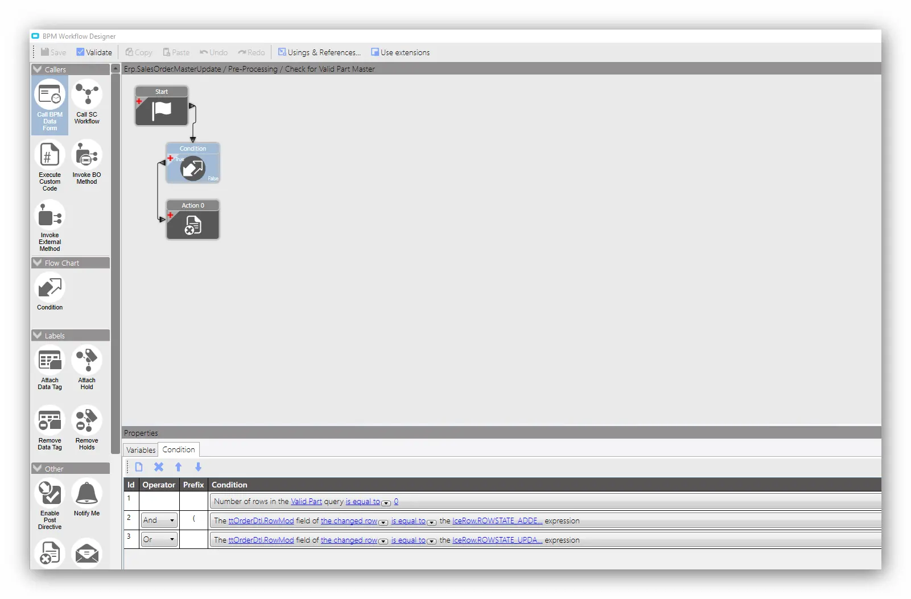This screenshot has width=911, height=599.
Task: Open the Valid Part query link
Action: pyautogui.click(x=306, y=502)
